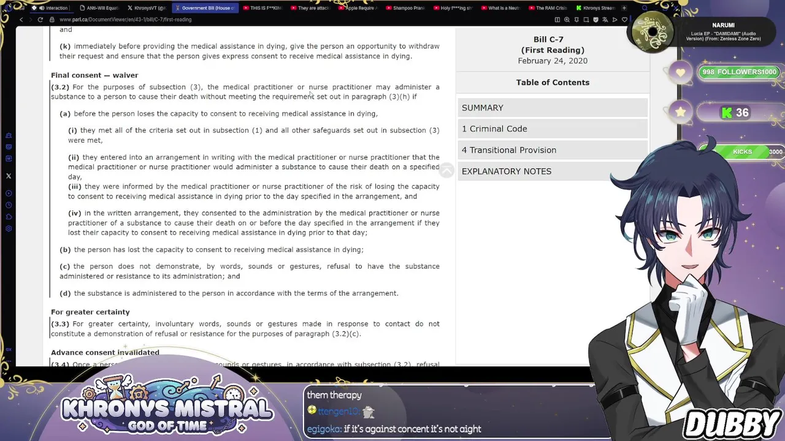Screen dimensions: 785x441
Task: Click the Bill C-7 title text
Action: point(548,39)
